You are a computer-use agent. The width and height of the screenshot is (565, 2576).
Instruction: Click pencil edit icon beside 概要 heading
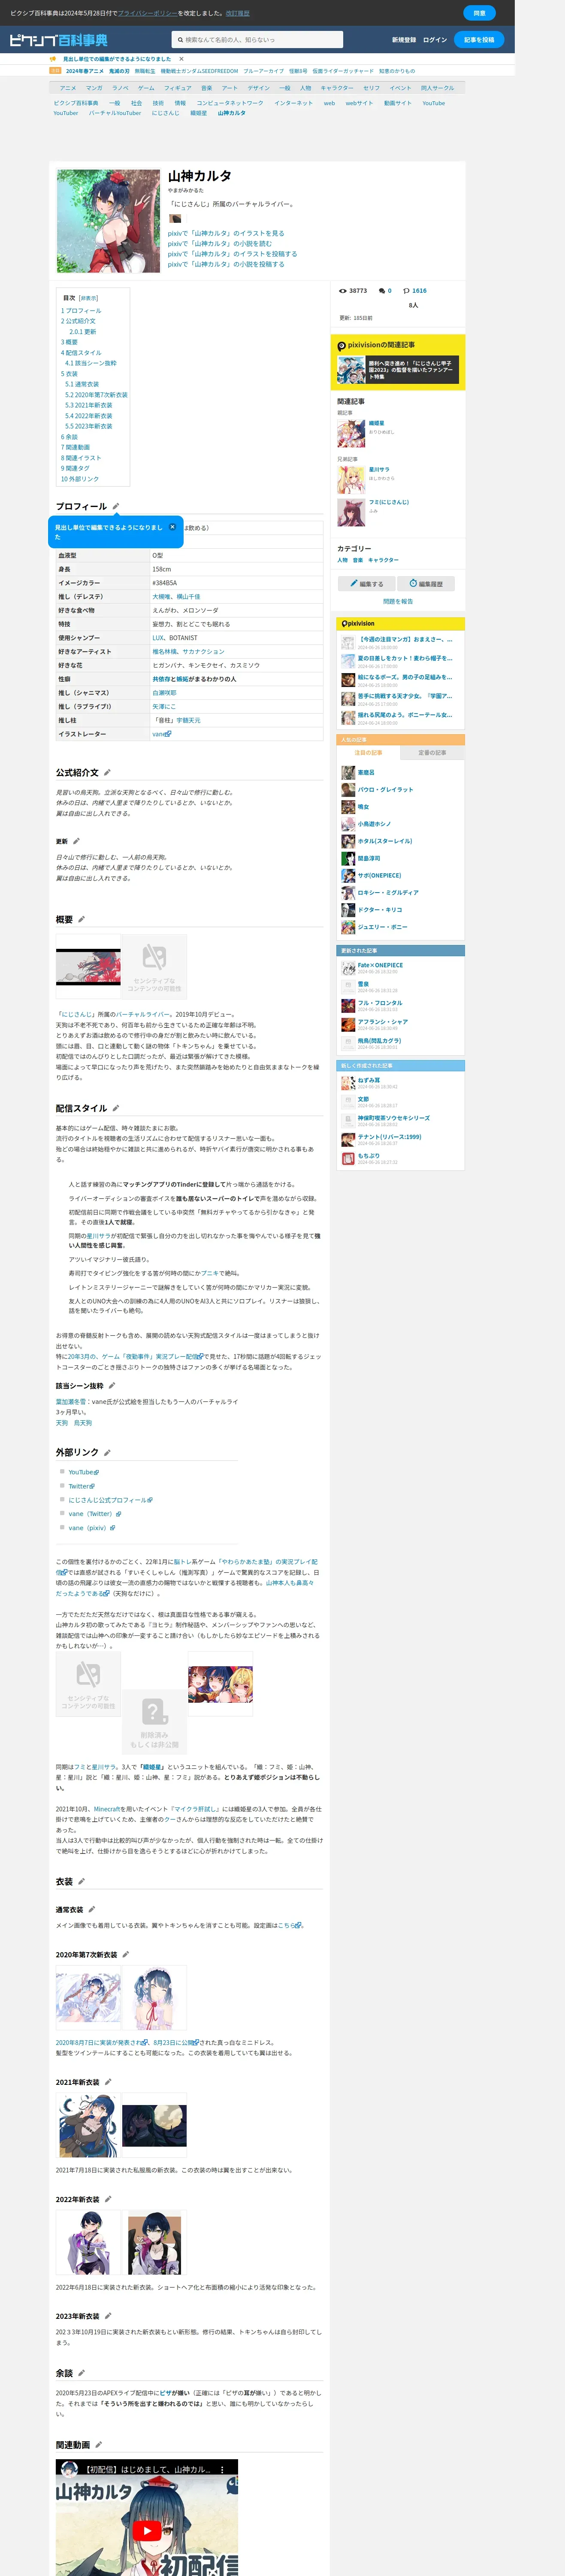click(x=82, y=919)
